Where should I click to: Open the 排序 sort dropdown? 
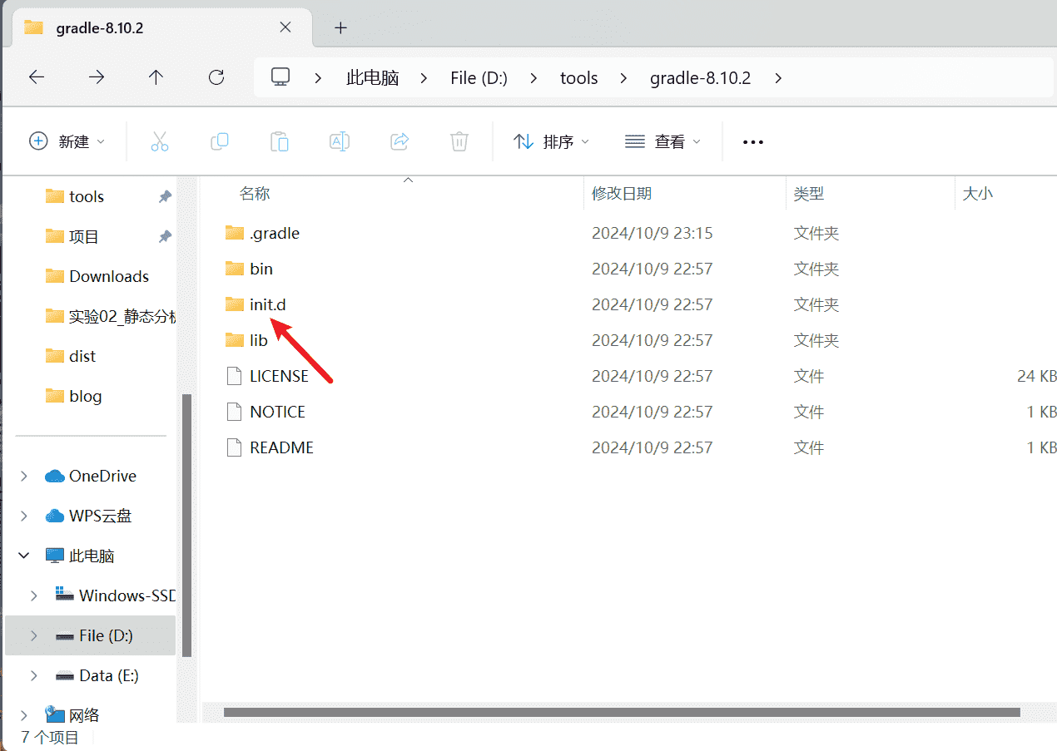(x=551, y=141)
